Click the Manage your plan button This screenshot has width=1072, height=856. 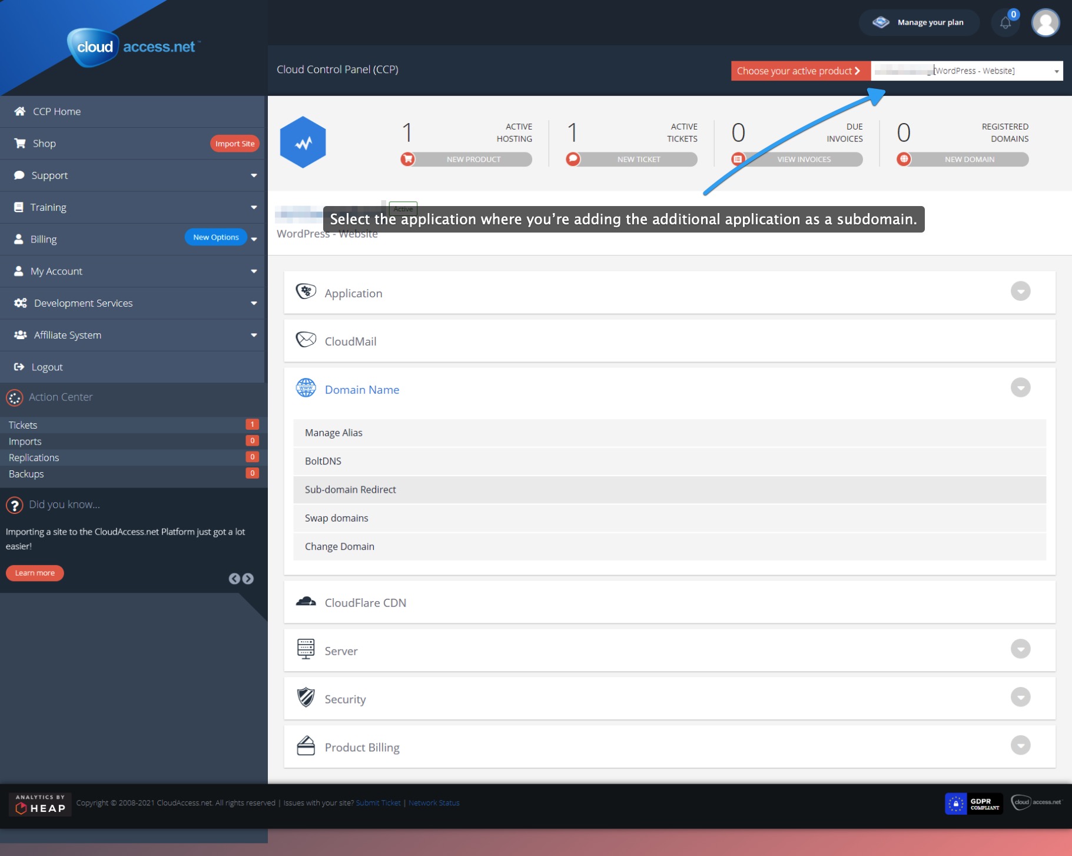(x=919, y=22)
